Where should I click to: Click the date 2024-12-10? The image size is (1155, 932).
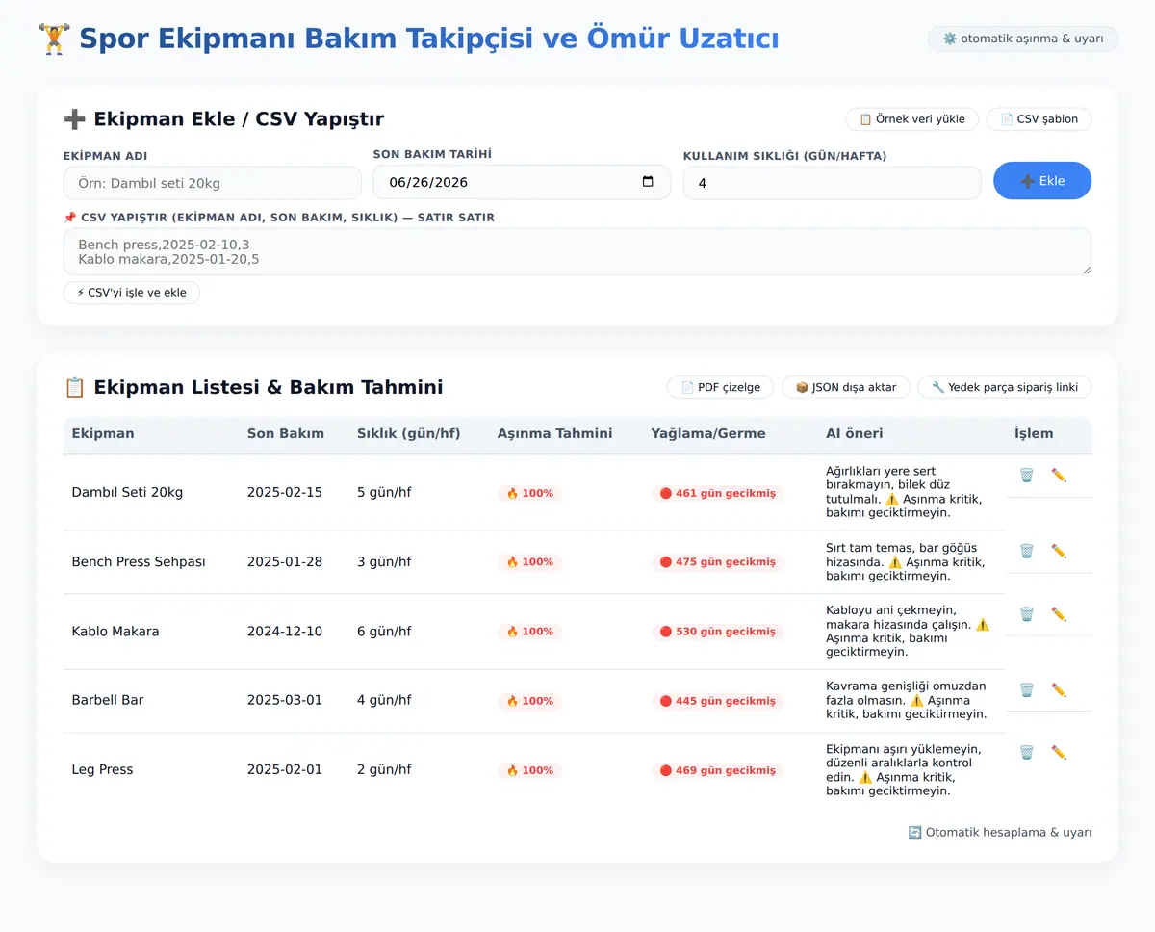coord(285,632)
